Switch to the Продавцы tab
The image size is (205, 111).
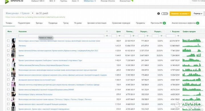click(53, 23)
